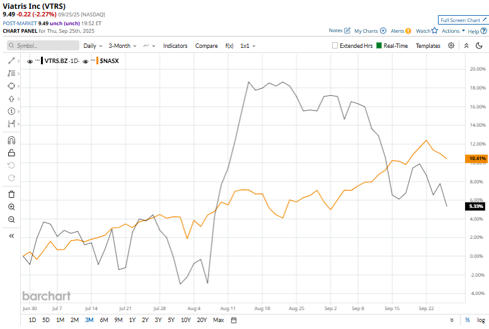The height and width of the screenshot is (329, 489).
Task: Open the chart type line dropdown
Action: [x=149, y=46]
